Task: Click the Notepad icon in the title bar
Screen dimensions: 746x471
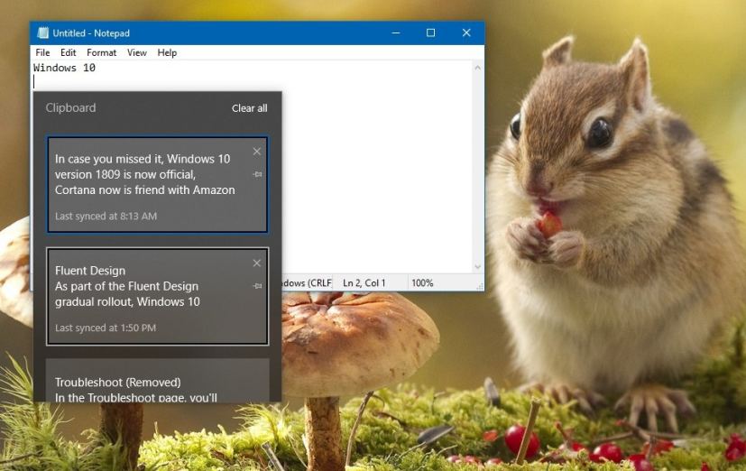Action: [42, 33]
